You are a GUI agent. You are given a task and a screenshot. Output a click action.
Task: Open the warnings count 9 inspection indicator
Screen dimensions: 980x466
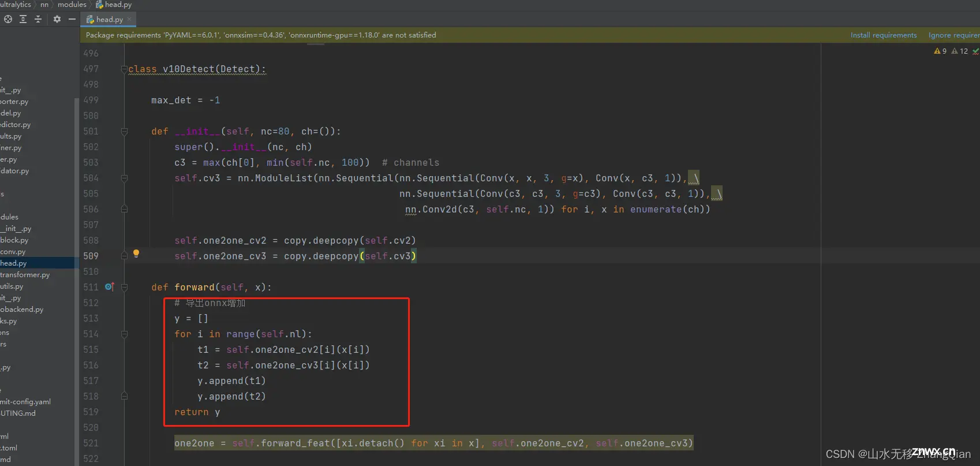(x=940, y=51)
